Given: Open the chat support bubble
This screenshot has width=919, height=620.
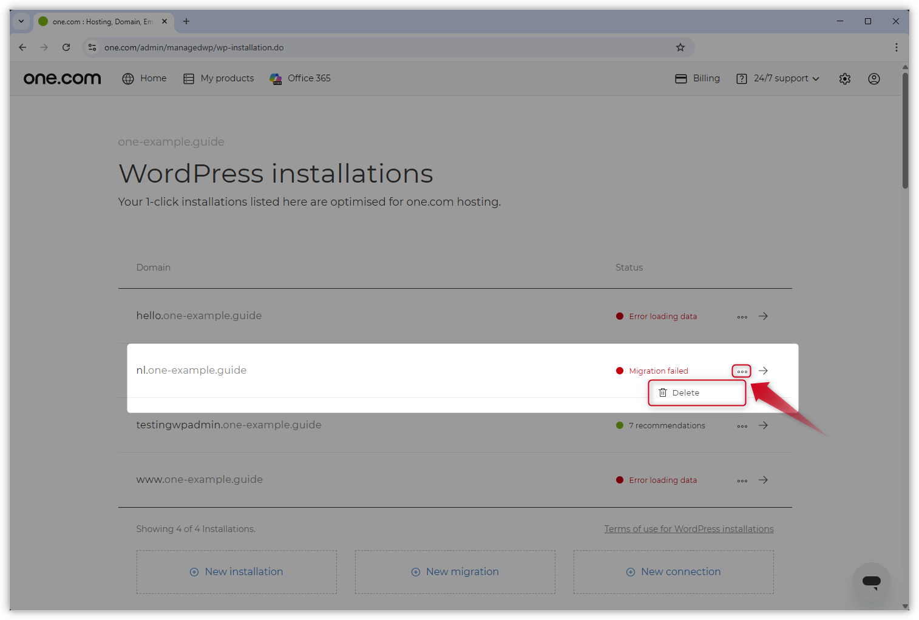Looking at the screenshot, I should point(872,582).
